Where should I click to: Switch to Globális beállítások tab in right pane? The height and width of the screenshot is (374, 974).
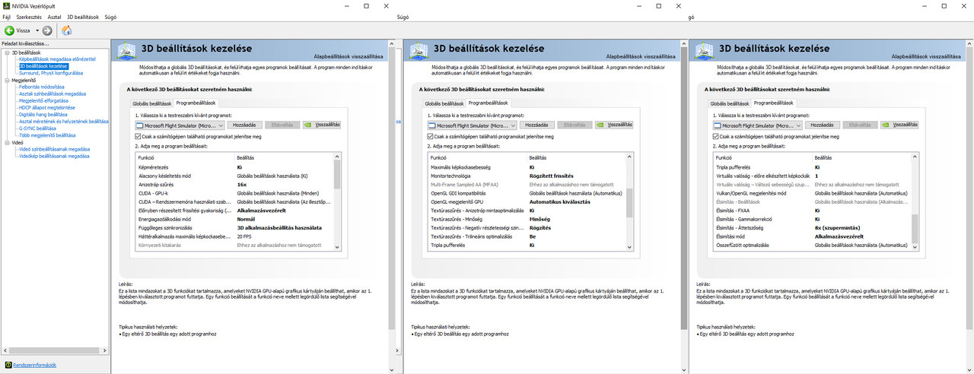730,103
